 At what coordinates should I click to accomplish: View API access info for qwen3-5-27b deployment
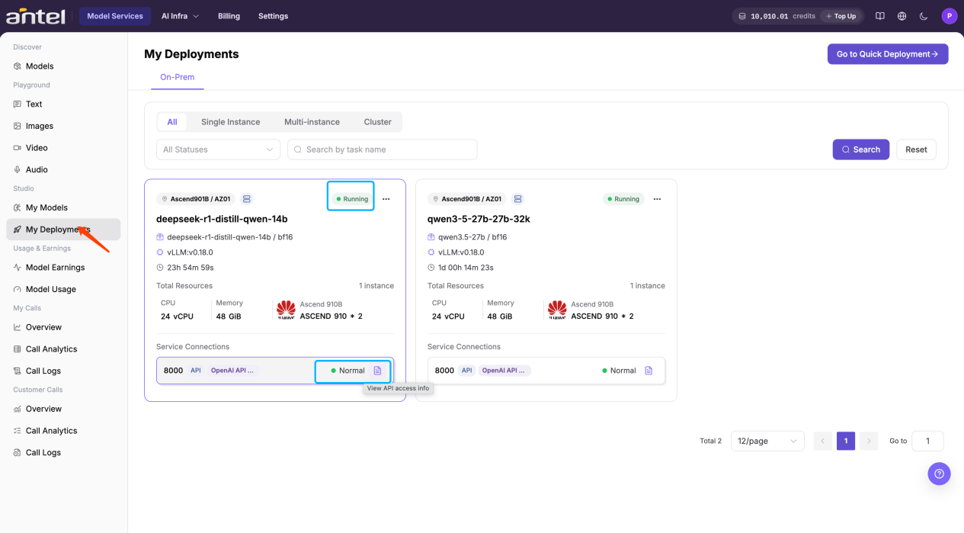tap(649, 371)
